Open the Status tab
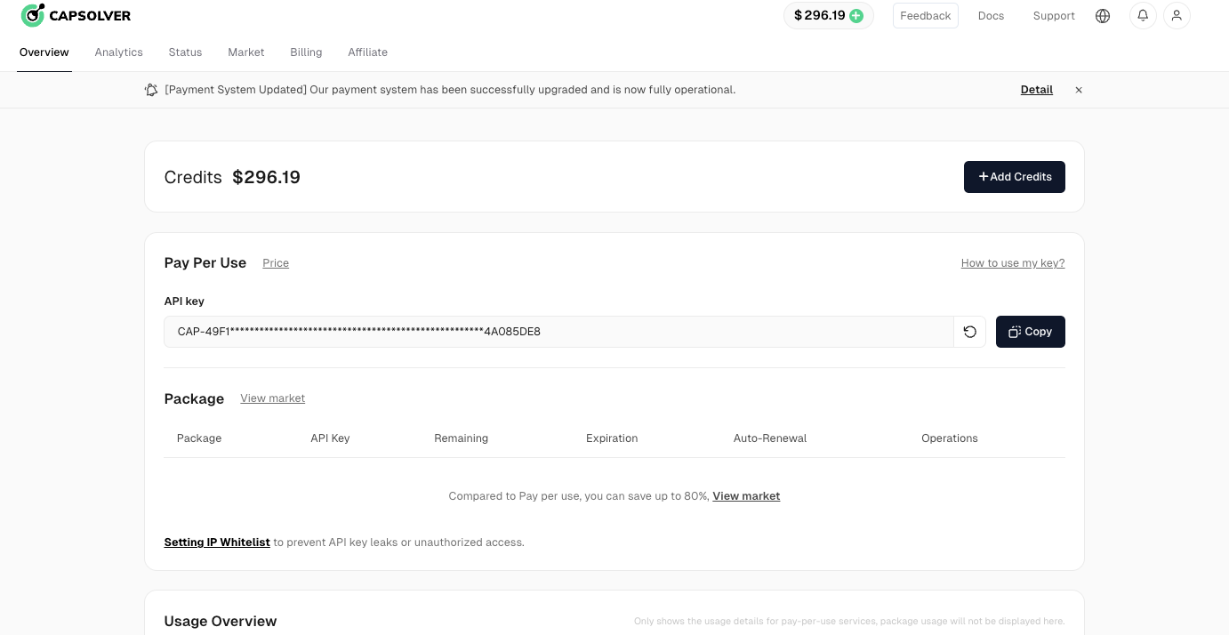Image resolution: width=1229 pixels, height=635 pixels. pos(185,52)
